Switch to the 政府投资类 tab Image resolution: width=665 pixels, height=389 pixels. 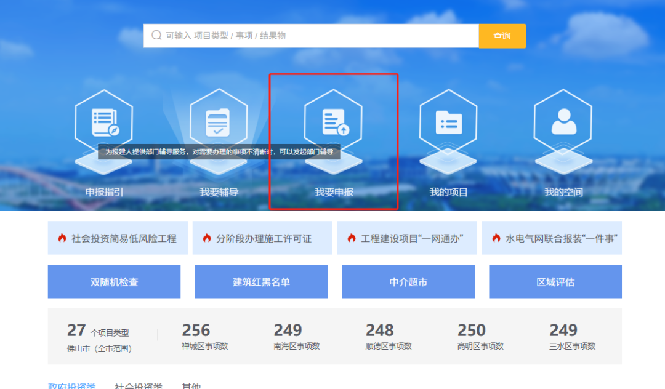click(x=72, y=385)
